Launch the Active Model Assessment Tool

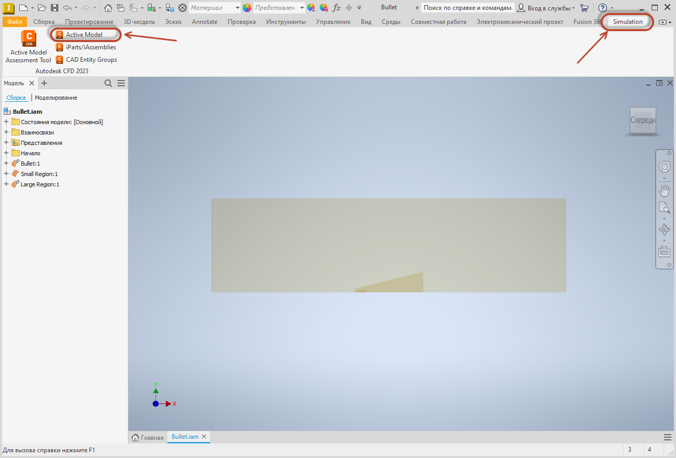tap(29, 47)
